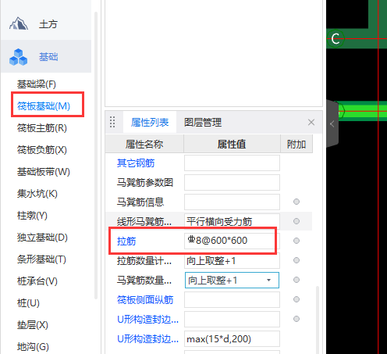Click the 筏板侧面纵筋 value field
The height and width of the screenshot is (354, 387).
pyautogui.click(x=232, y=299)
